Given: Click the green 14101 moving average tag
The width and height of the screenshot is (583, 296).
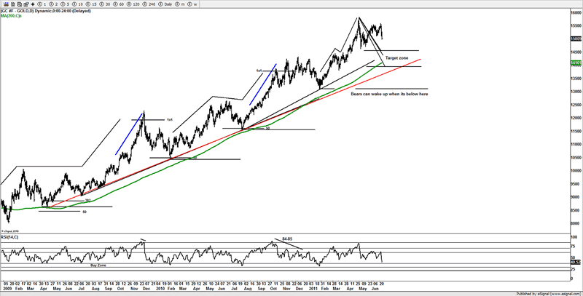Looking at the screenshot, I should pyautogui.click(x=576, y=63).
